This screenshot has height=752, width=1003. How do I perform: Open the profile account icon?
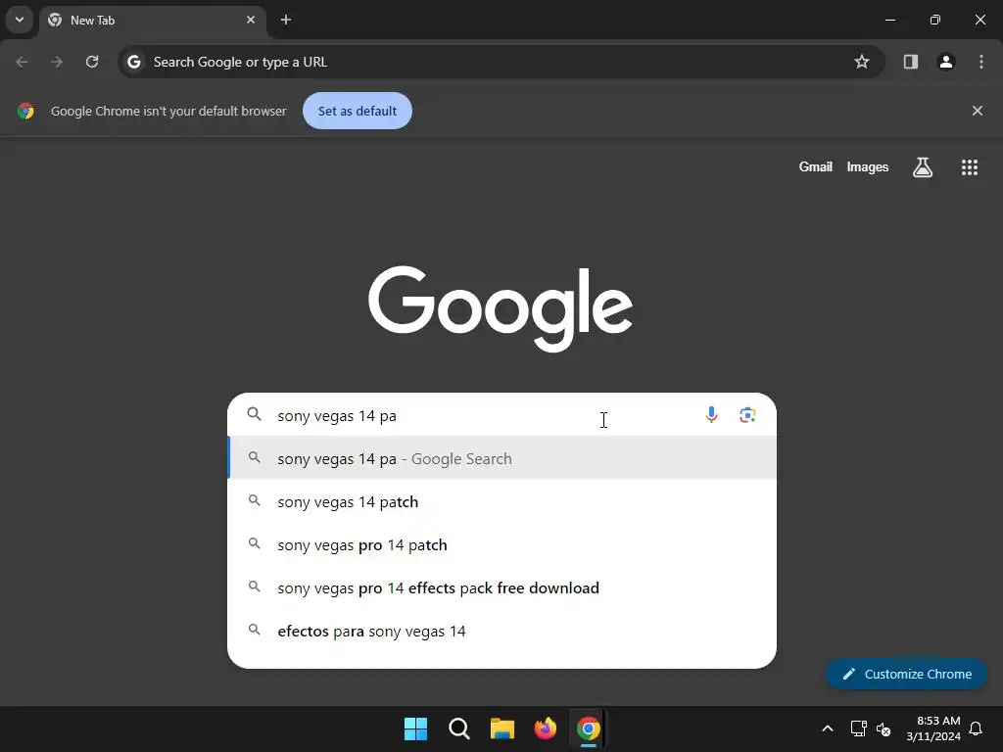(946, 62)
